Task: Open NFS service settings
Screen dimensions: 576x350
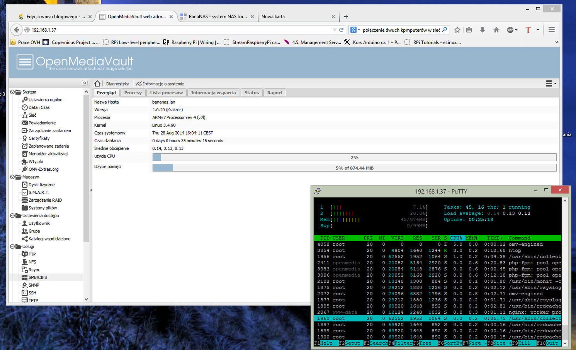Action: [x=29, y=262]
